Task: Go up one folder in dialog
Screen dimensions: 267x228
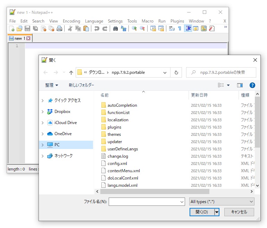Action: point(71,72)
